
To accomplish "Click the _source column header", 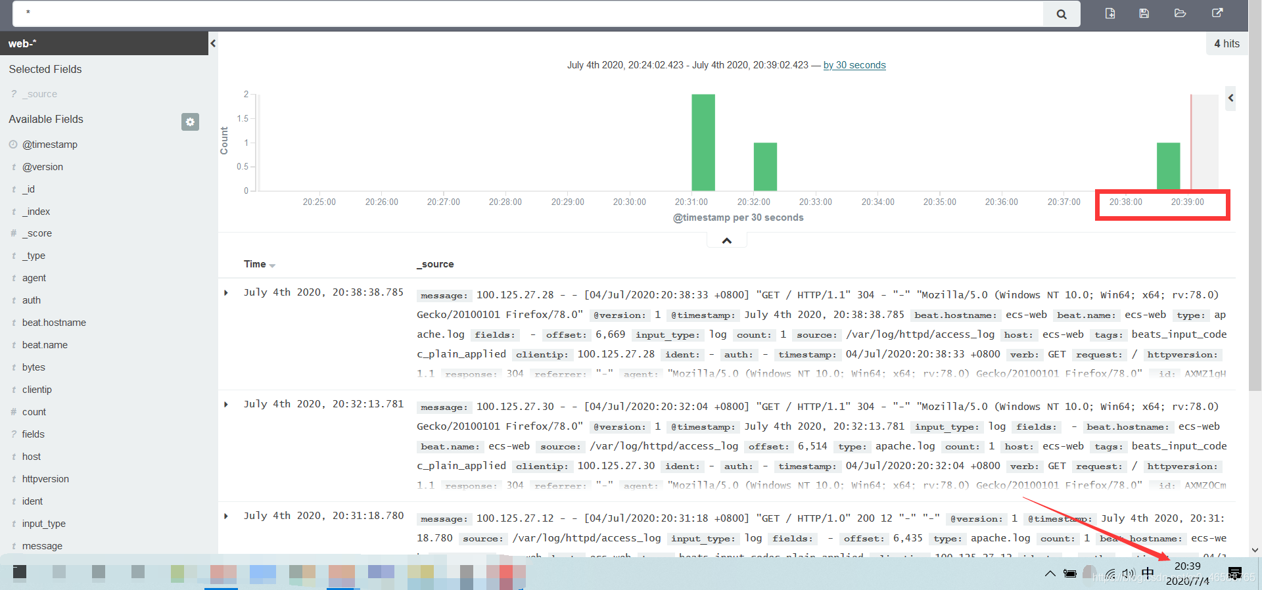I will [x=435, y=264].
